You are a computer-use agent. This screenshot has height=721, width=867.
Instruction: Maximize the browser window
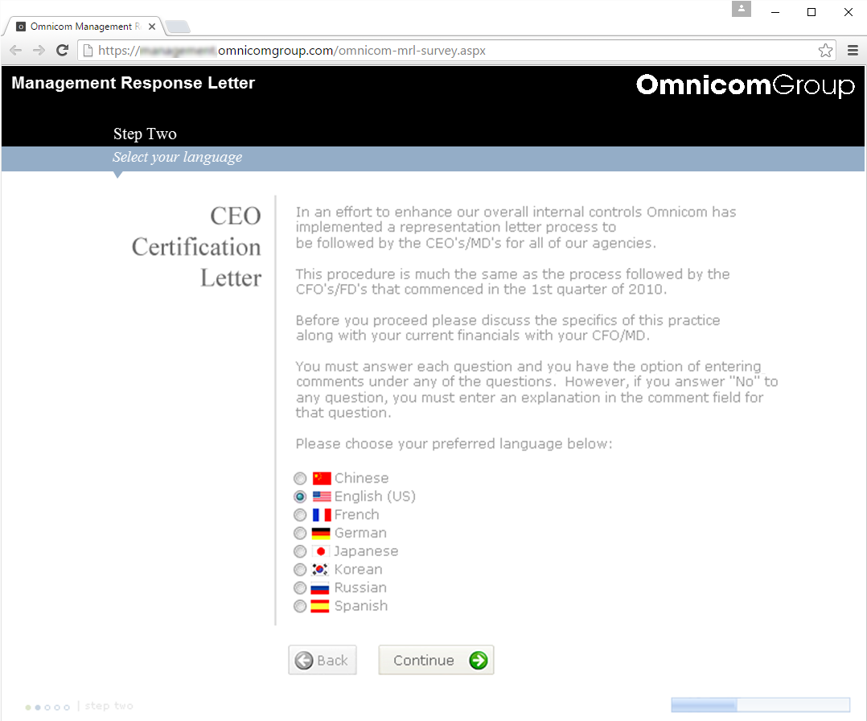[x=812, y=11]
